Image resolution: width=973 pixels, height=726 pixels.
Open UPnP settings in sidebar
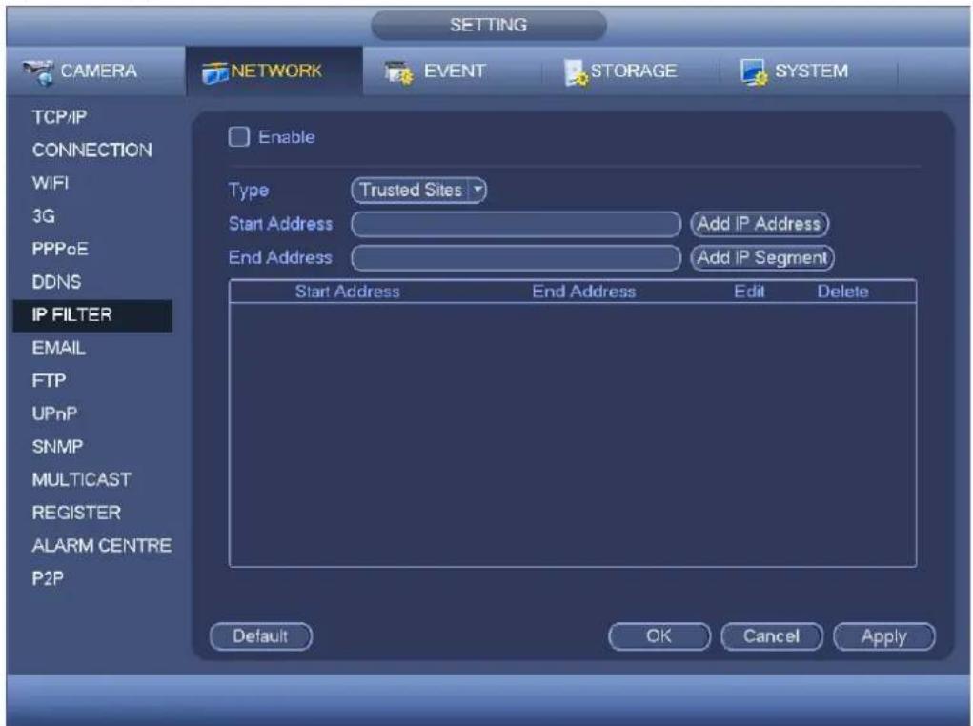[54, 413]
